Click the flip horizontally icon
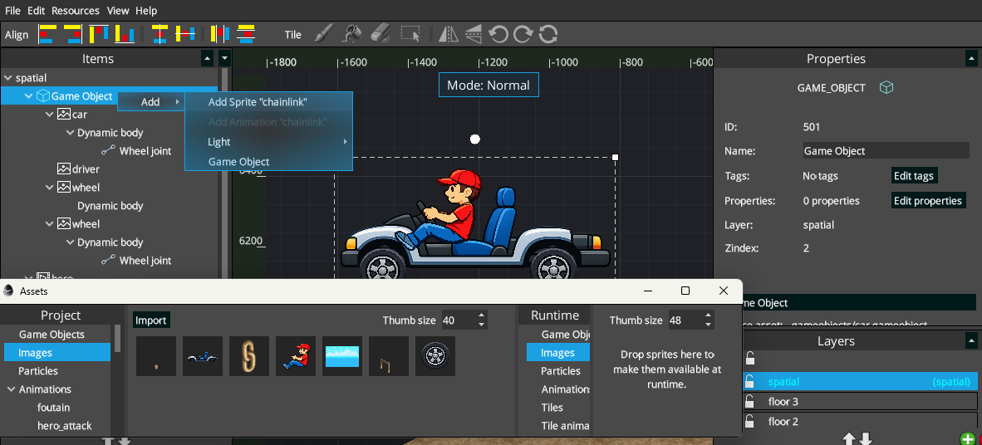 click(x=449, y=34)
